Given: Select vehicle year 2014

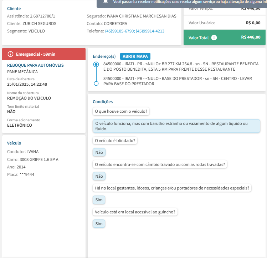Looking at the screenshot, I should click(21, 167).
